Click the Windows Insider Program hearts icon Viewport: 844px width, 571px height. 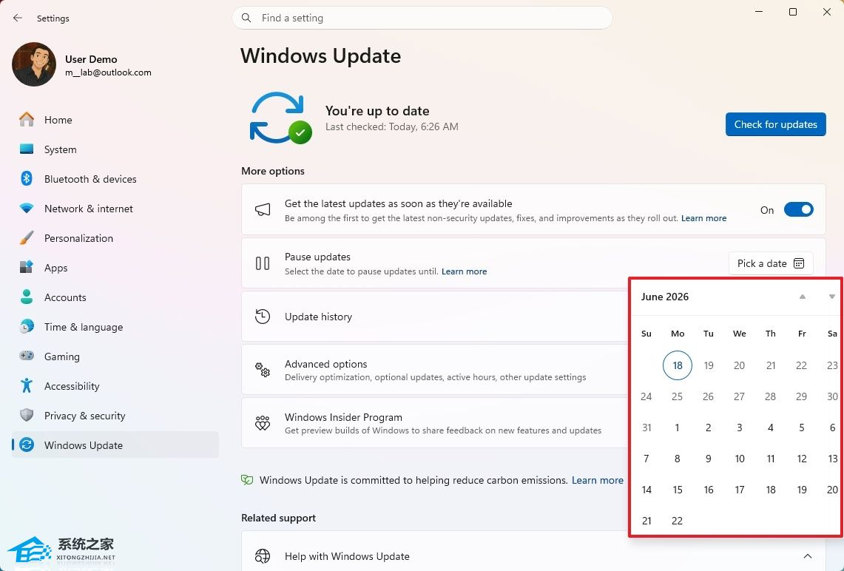click(263, 423)
